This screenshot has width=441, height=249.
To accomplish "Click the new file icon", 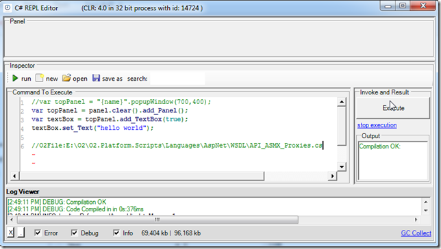I will point(40,78).
